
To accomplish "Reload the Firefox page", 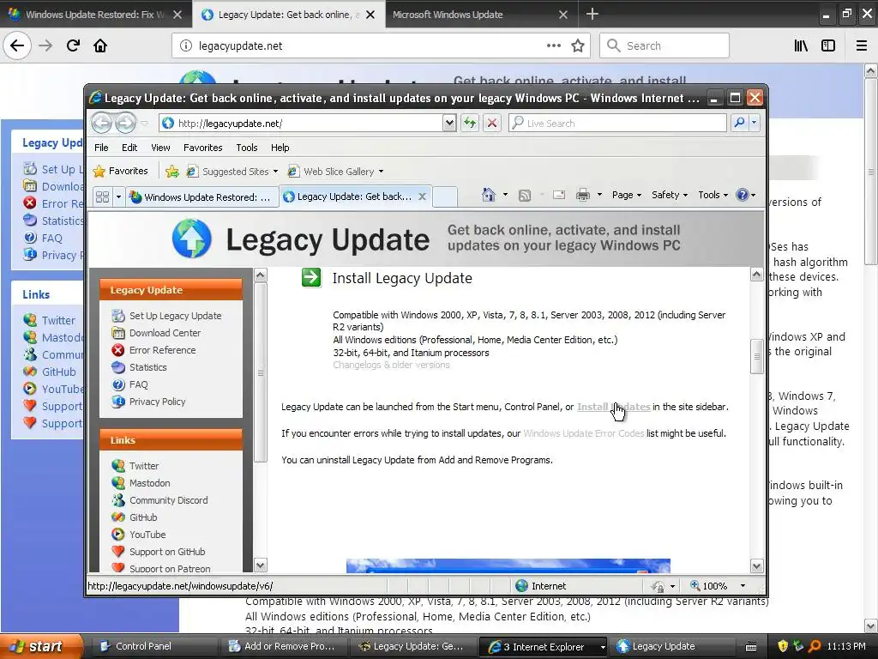I will [x=73, y=46].
